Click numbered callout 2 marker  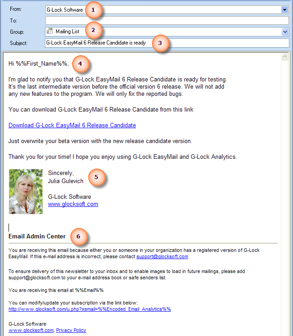pos(93,30)
